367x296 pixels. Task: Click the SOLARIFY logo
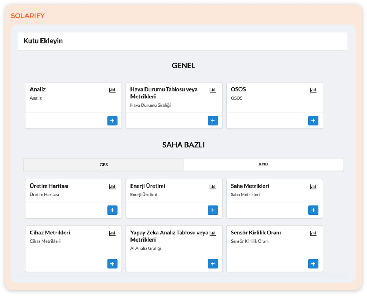click(28, 15)
